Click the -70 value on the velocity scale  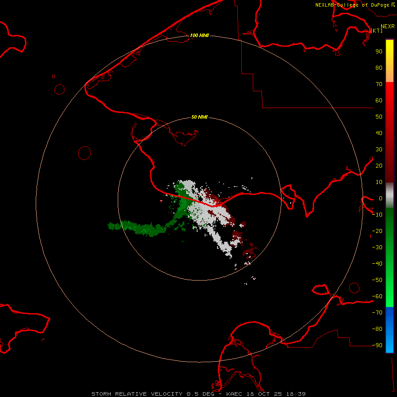377,313
